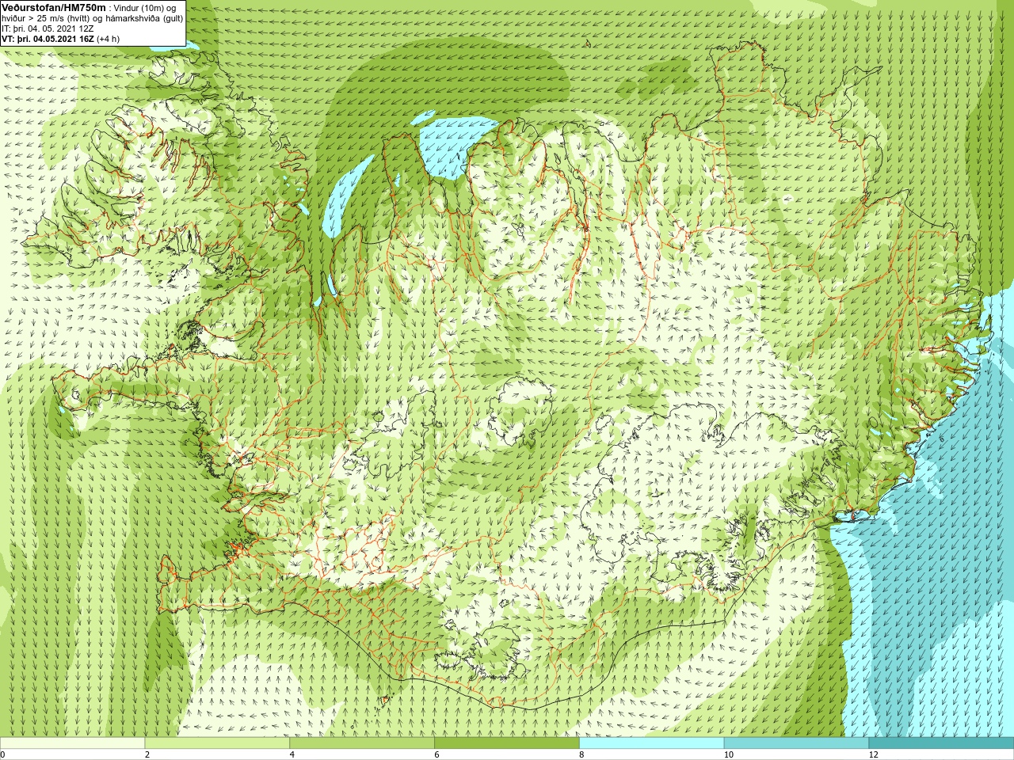1014x760 pixels.
Task: Click the '2' label on the scale
Action: pos(147,754)
